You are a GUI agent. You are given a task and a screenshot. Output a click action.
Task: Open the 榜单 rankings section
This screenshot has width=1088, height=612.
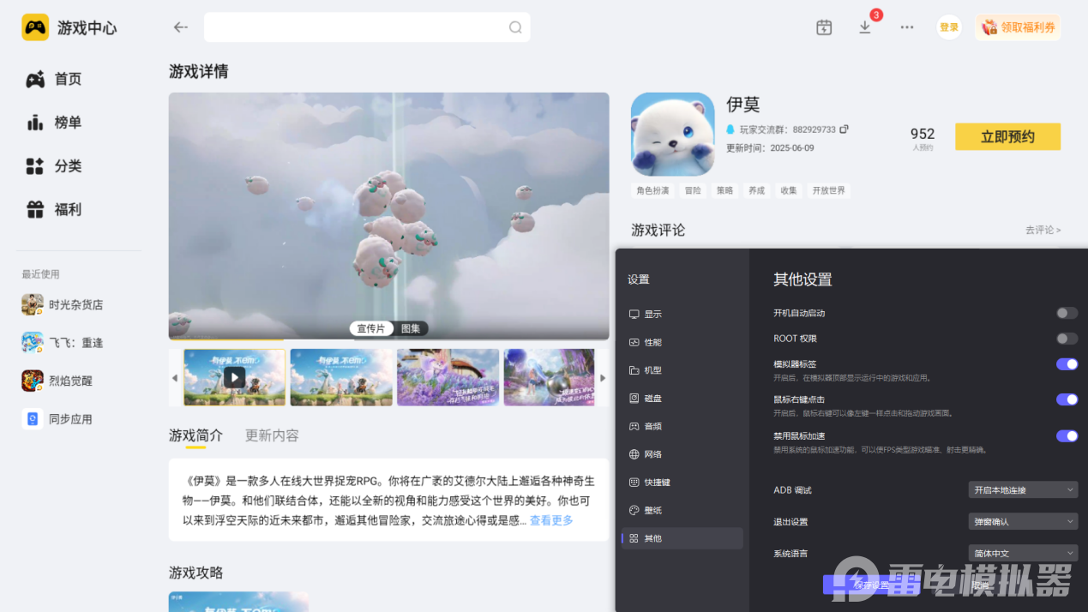click(x=66, y=122)
